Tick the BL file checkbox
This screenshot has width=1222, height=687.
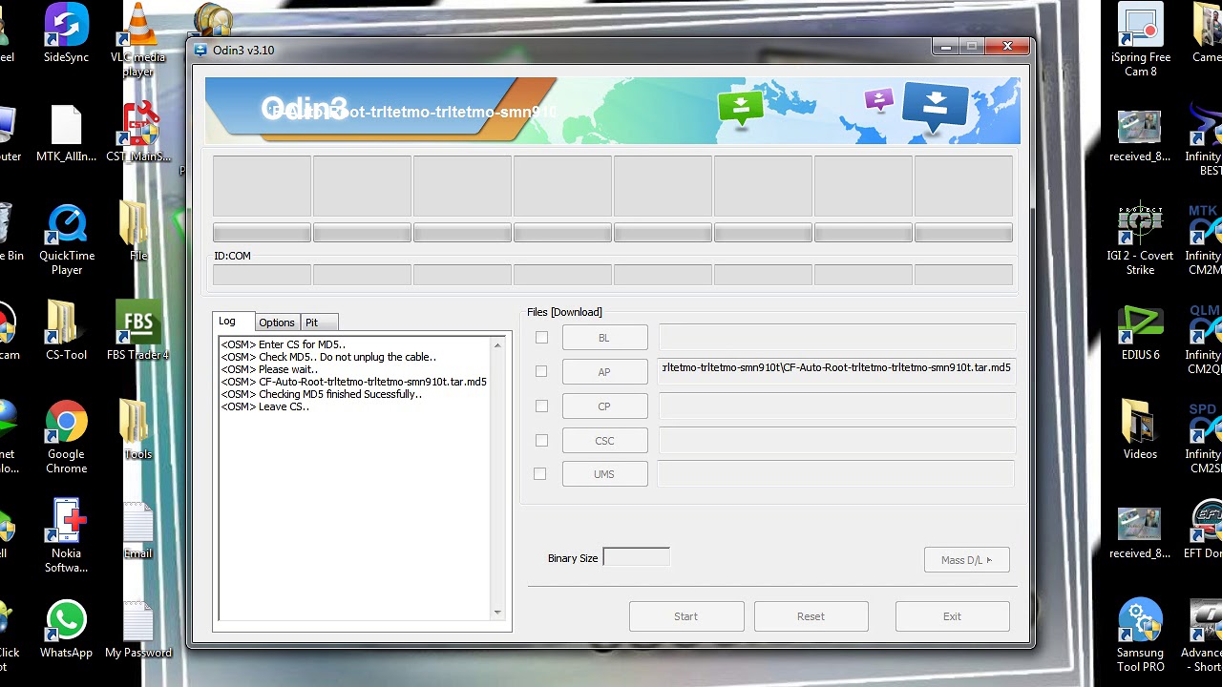pyautogui.click(x=541, y=338)
